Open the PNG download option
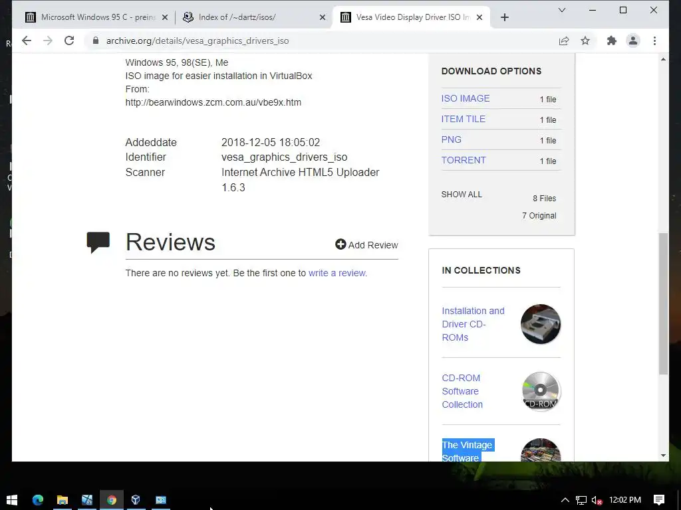 (452, 139)
